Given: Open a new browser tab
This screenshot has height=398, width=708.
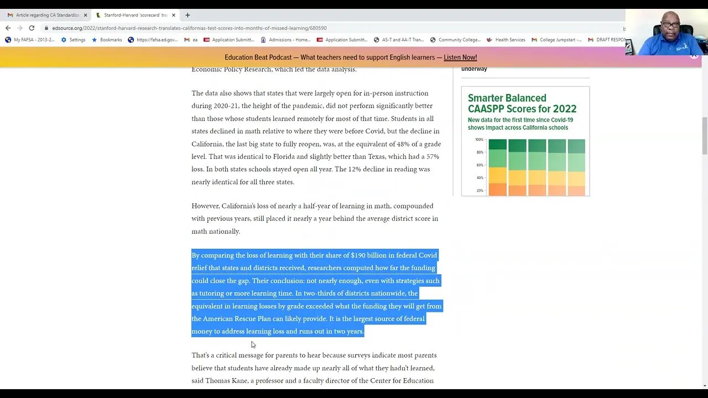Looking at the screenshot, I should [x=188, y=15].
